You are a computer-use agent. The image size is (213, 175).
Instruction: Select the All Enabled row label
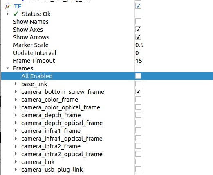pos(37,76)
